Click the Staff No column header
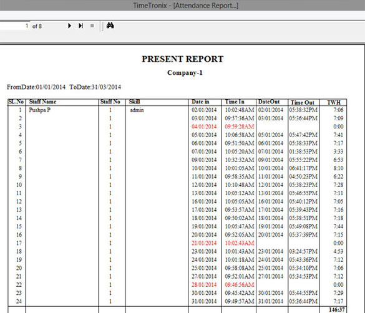The image size is (365, 313). (110, 102)
